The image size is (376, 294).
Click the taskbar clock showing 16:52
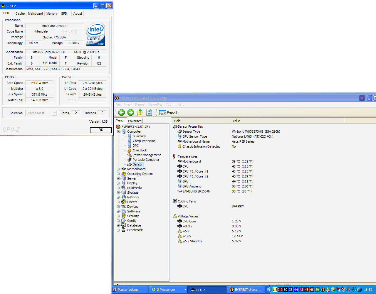(x=368, y=290)
